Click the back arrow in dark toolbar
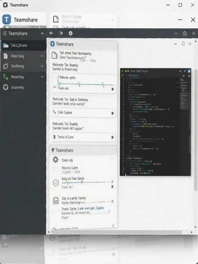Screen dimensions: 198x264 [x=51, y=33]
